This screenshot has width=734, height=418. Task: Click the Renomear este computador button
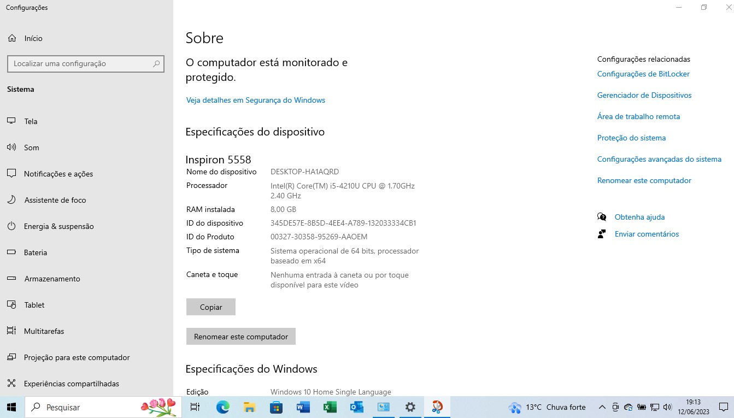[x=240, y=337]
